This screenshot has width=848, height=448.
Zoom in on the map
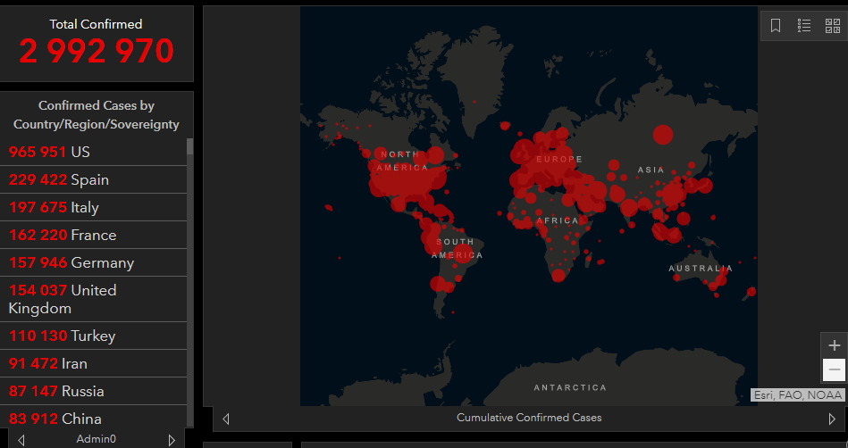tap(834, 345)
